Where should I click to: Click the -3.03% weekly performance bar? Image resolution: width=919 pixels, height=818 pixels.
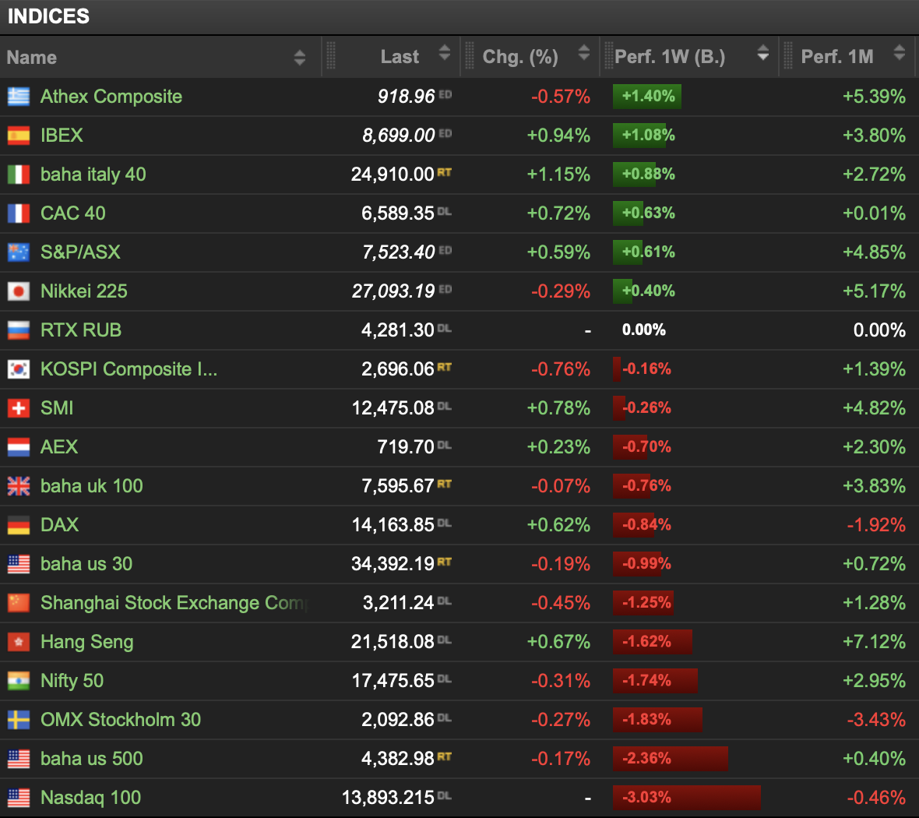coord(686,798)
